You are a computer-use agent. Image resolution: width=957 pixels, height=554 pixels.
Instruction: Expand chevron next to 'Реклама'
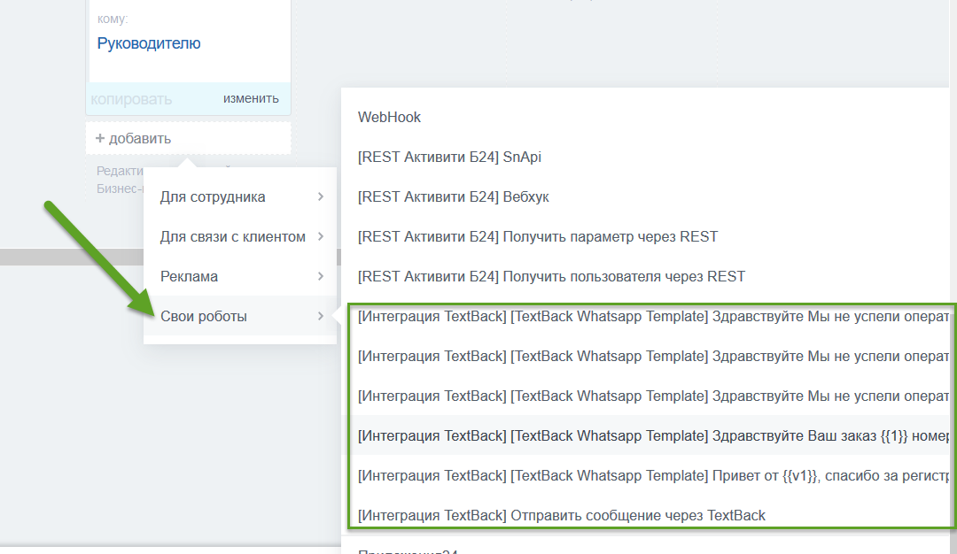[321, 276]
